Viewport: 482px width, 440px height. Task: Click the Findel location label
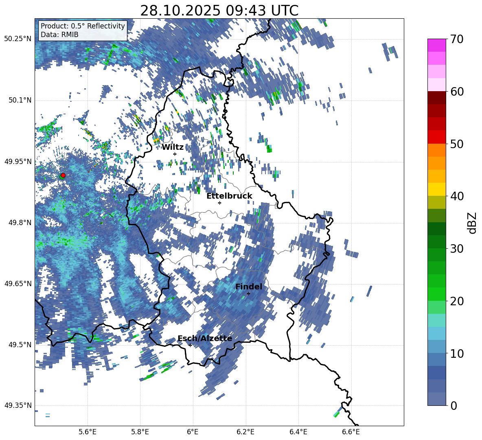(249, 287)
